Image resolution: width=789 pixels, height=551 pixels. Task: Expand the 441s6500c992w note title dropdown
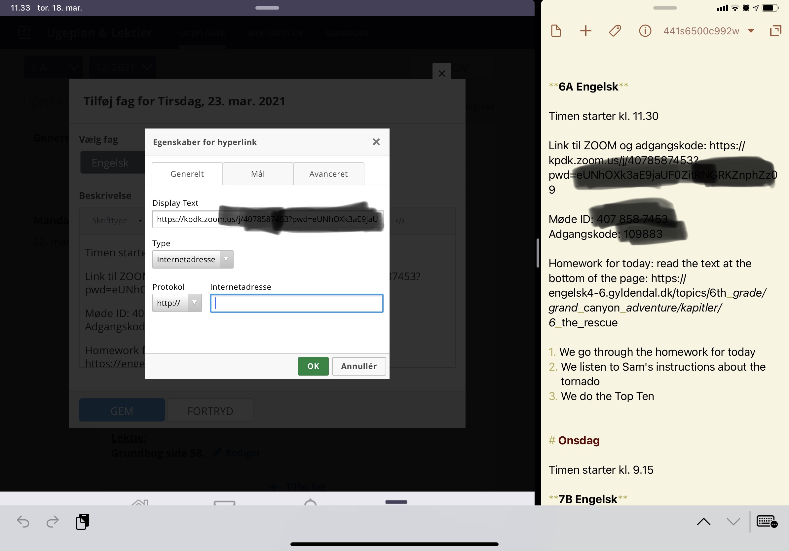(751, 31)
